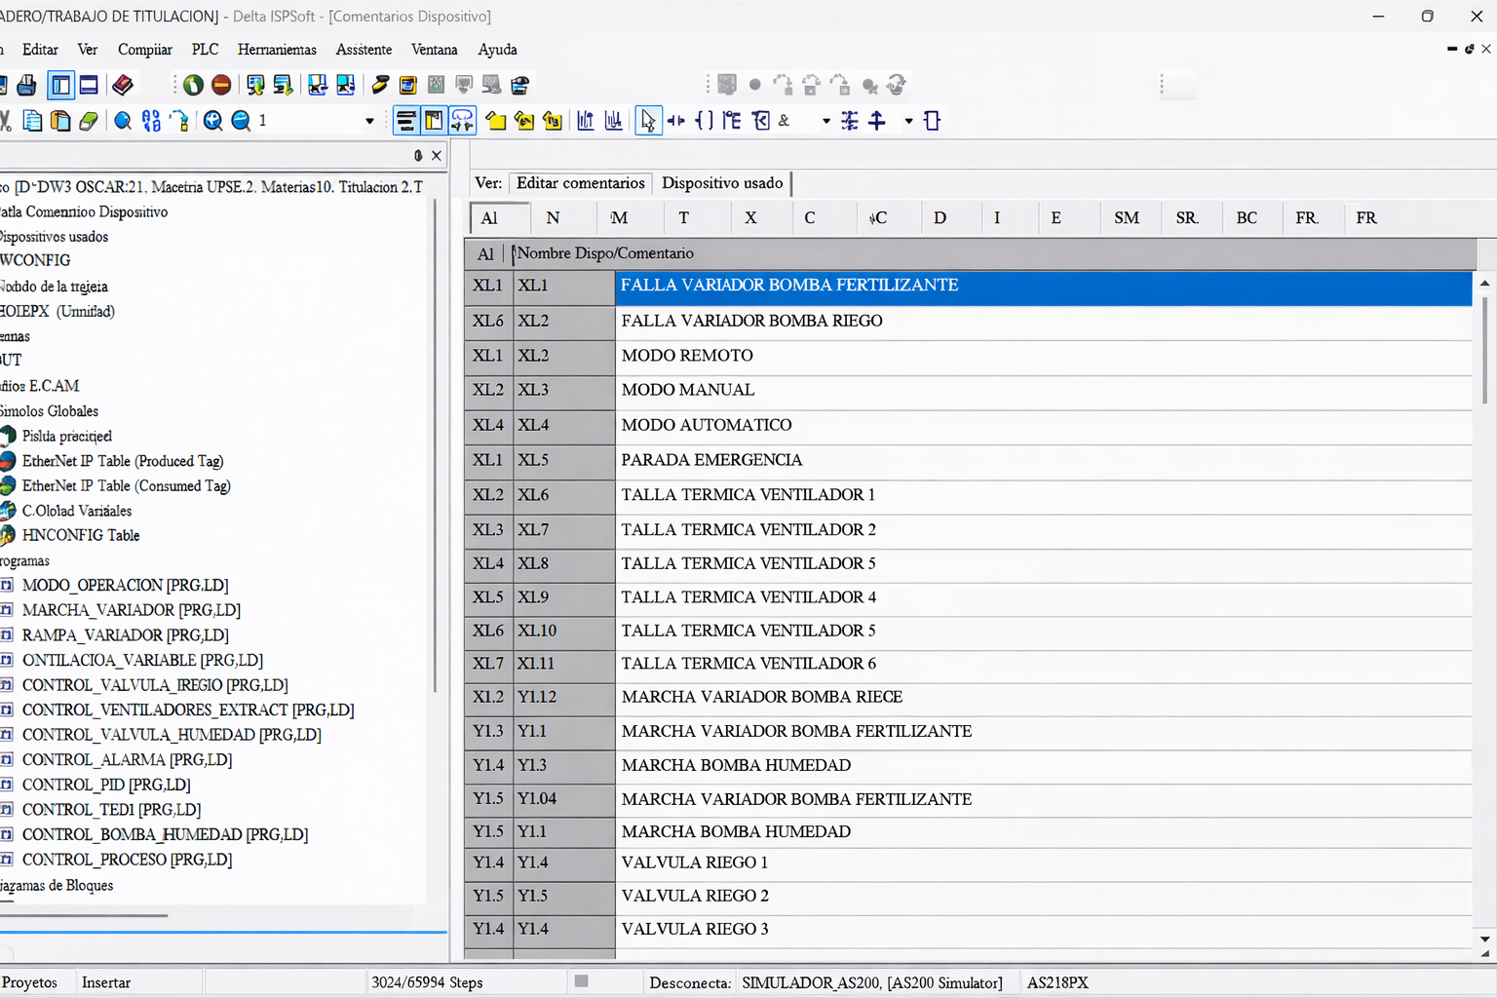Open the Proyetos tab at the bottom
Image resolution: width=1497 pixels, height=998 pixels.
(x=30, y=982)
